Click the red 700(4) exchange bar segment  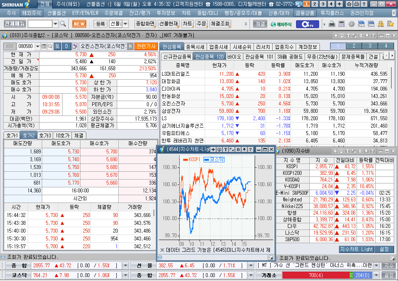(316, 275)
